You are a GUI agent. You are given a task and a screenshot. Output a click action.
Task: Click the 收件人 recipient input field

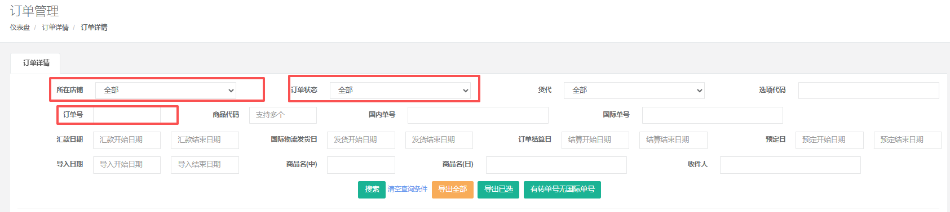(x=790, y=164)
